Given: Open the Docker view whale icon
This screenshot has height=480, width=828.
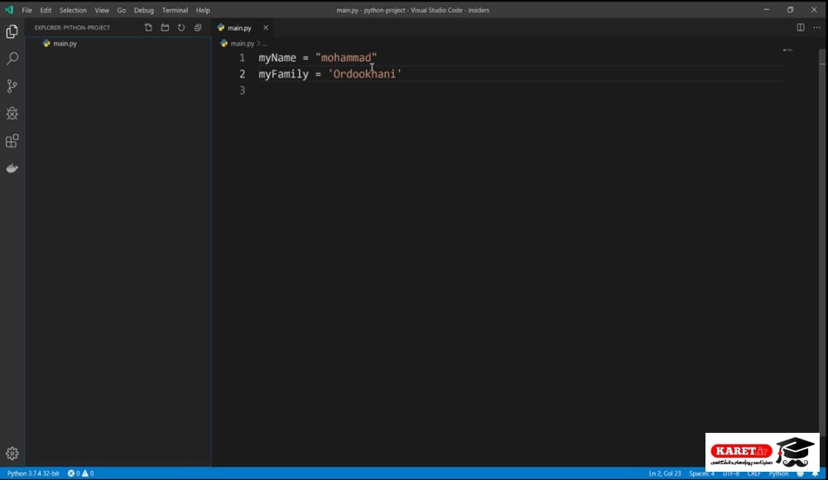Looking at the screenshot, I should pyautogui.click(x=12, y=169).
